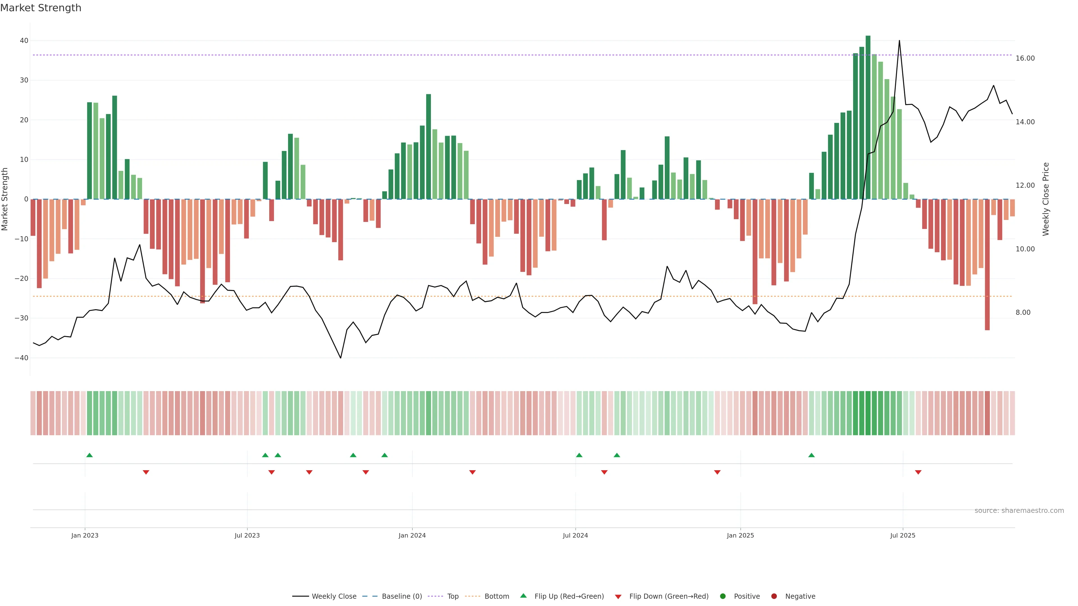Click the last green flip-up triangle in 2025
The width and height of the screenshot is (1078, 606).
tap(811, 455)
